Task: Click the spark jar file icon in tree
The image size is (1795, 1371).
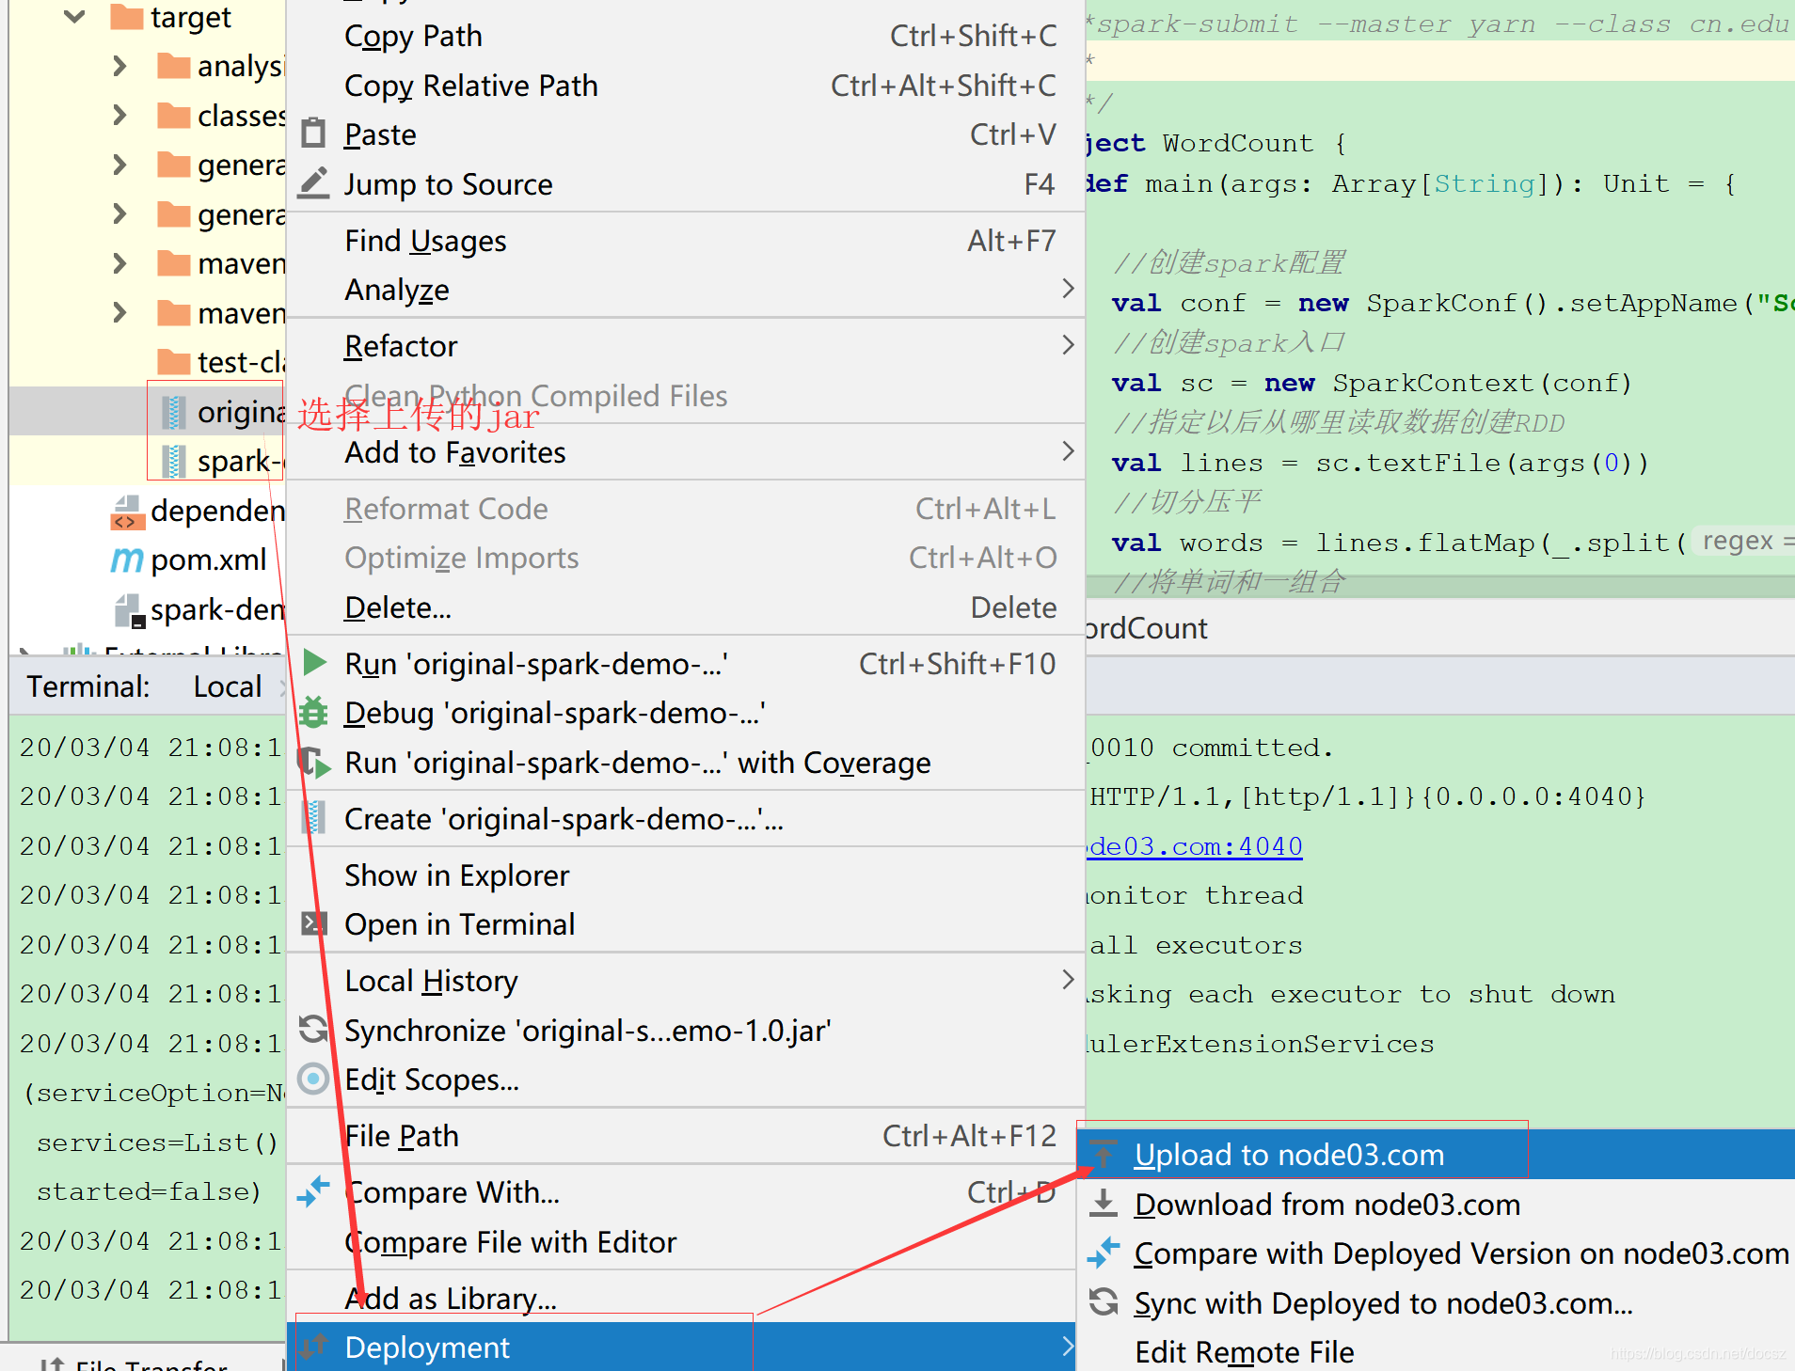Action: pos(173,461)
